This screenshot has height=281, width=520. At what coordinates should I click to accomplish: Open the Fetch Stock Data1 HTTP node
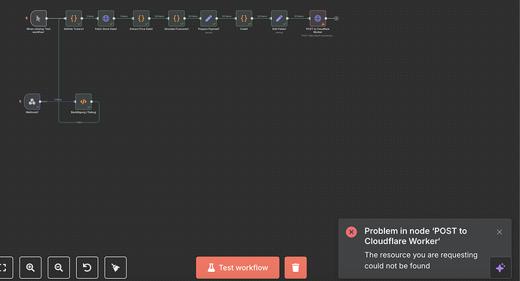click(106, 19)
